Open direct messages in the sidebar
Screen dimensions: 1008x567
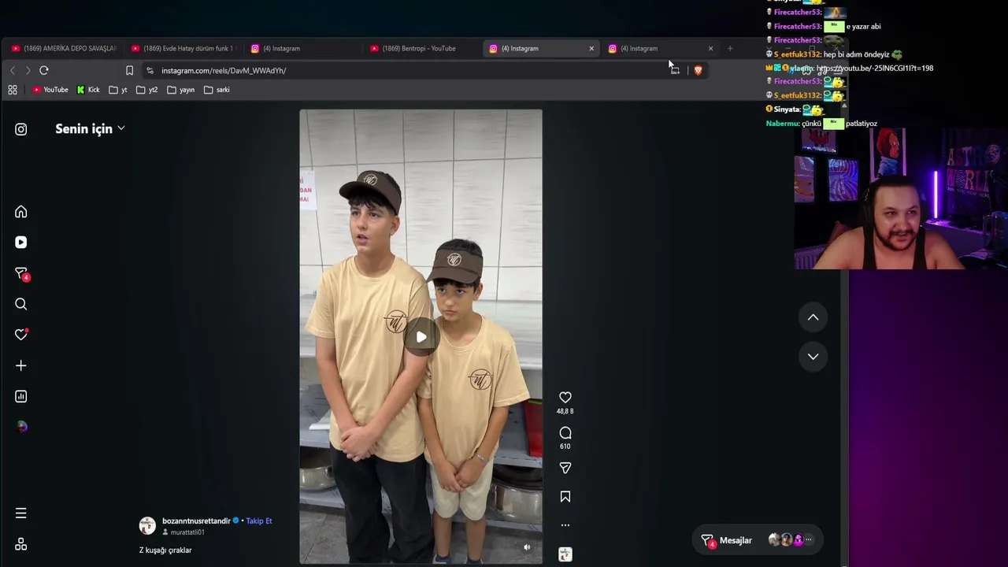coord(21,273)
